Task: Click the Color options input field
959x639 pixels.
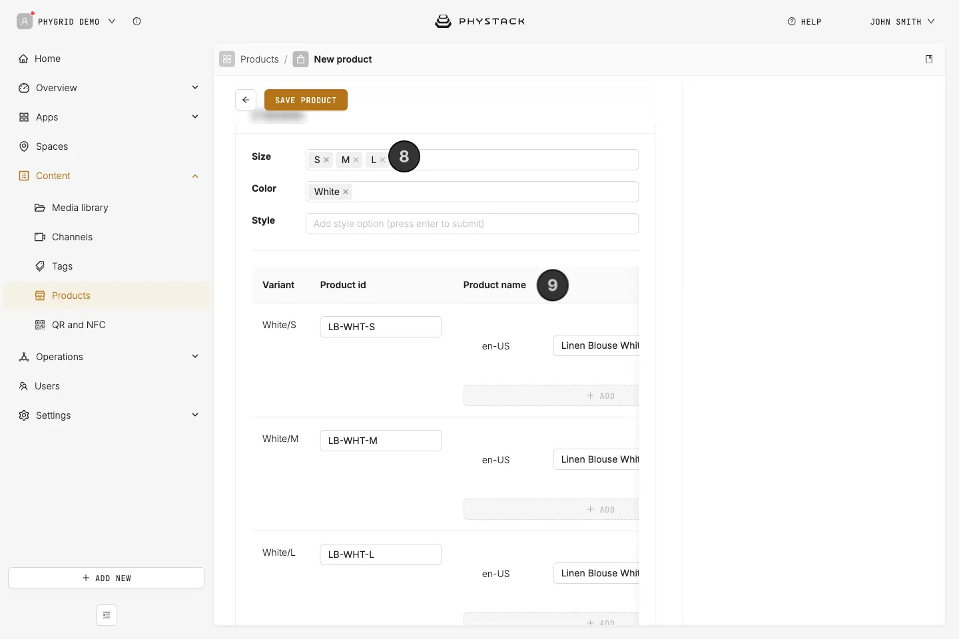Action: tap(472, 192)
